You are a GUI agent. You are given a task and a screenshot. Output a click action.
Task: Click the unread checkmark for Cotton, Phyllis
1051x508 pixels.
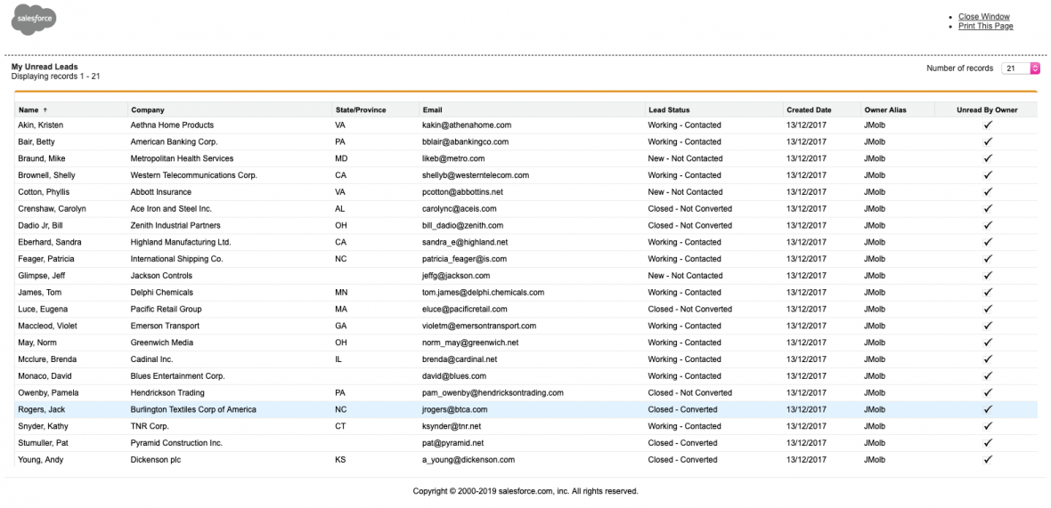[988, 192]
